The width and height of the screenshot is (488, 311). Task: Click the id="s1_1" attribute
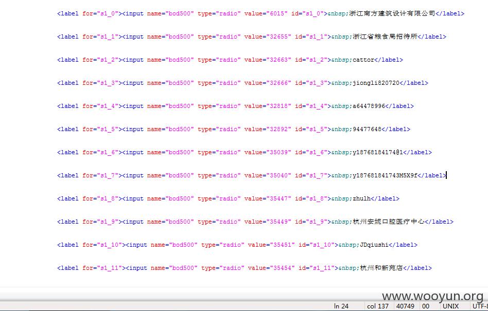(x=311, y=36)
